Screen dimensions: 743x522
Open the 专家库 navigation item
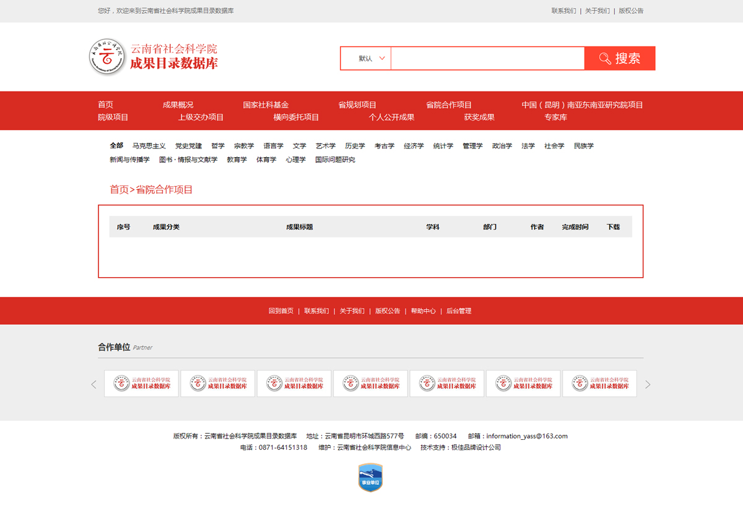coord(555,117)
